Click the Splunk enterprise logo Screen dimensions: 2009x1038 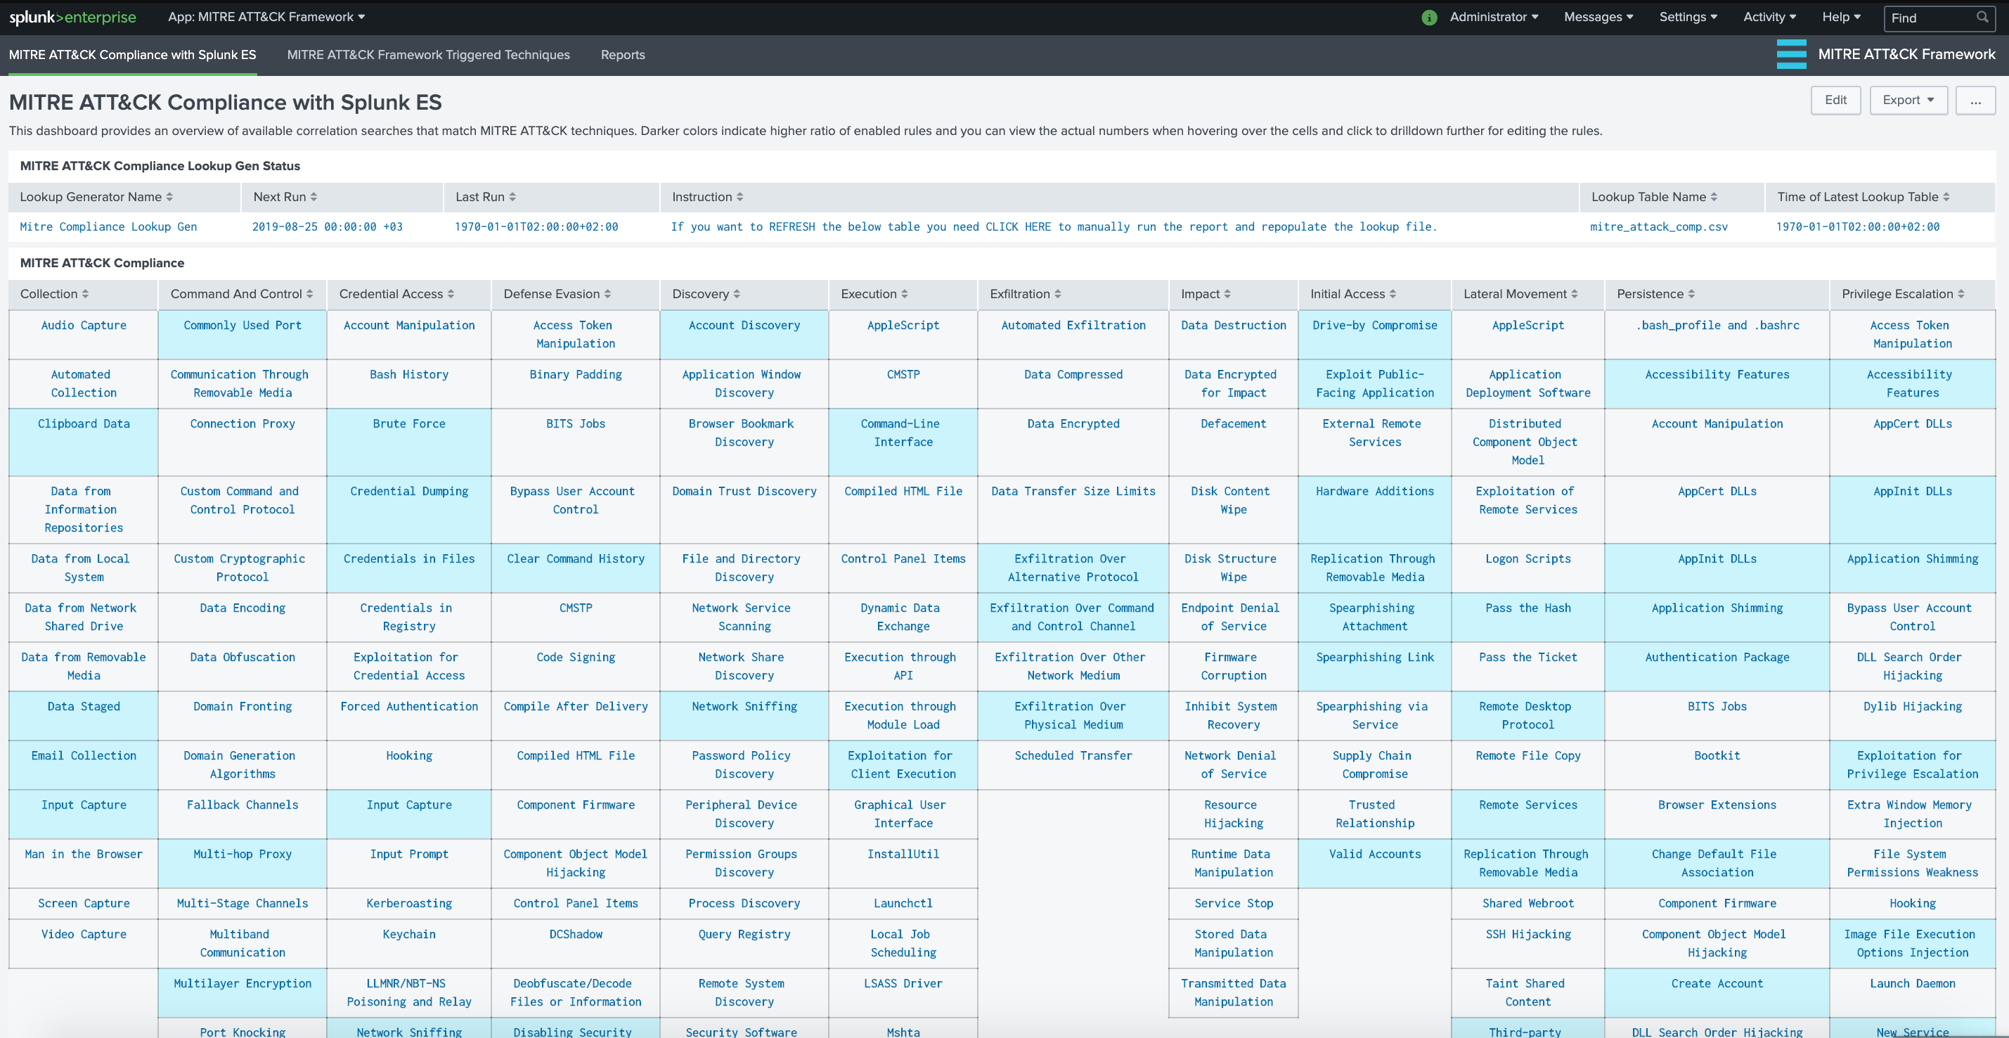[72, 17]
